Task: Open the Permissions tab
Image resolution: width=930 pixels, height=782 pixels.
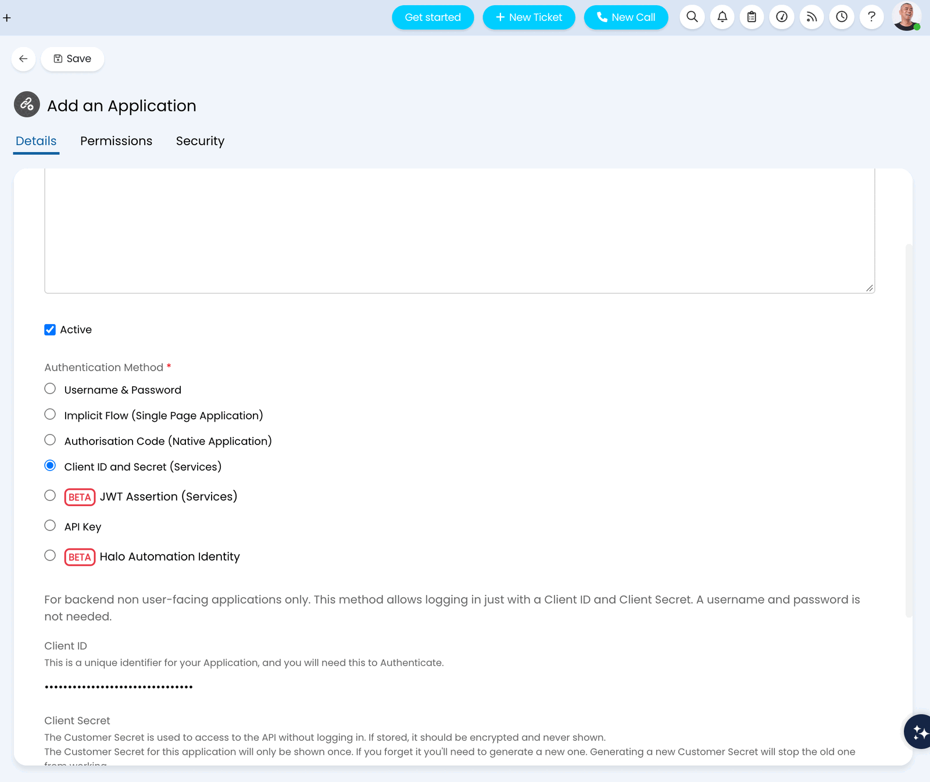Action: coord(116,141)
